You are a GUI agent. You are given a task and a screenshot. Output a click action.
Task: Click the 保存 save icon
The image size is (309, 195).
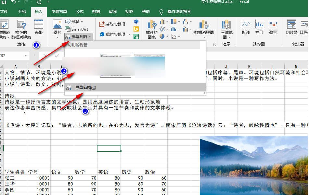click(x=3, y=2)
